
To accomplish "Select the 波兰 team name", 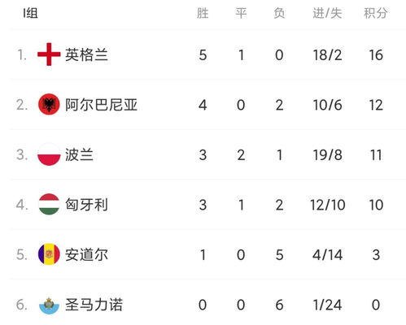I will 79,154.
